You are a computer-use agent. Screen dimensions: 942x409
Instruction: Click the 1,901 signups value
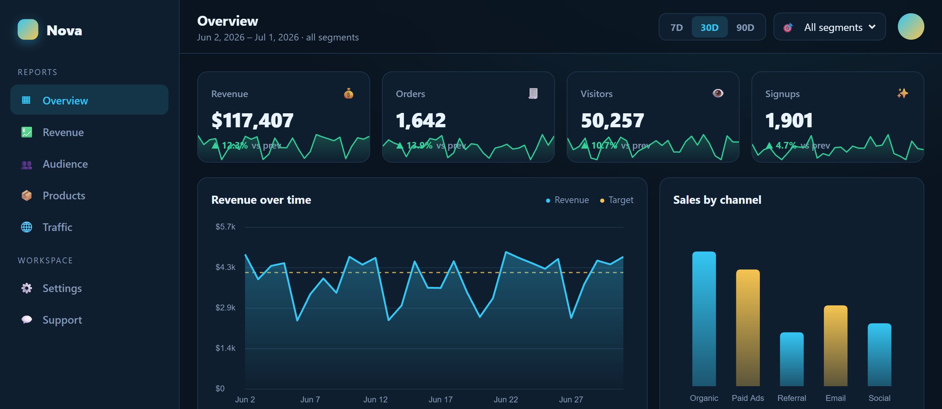tap(789, 120)
